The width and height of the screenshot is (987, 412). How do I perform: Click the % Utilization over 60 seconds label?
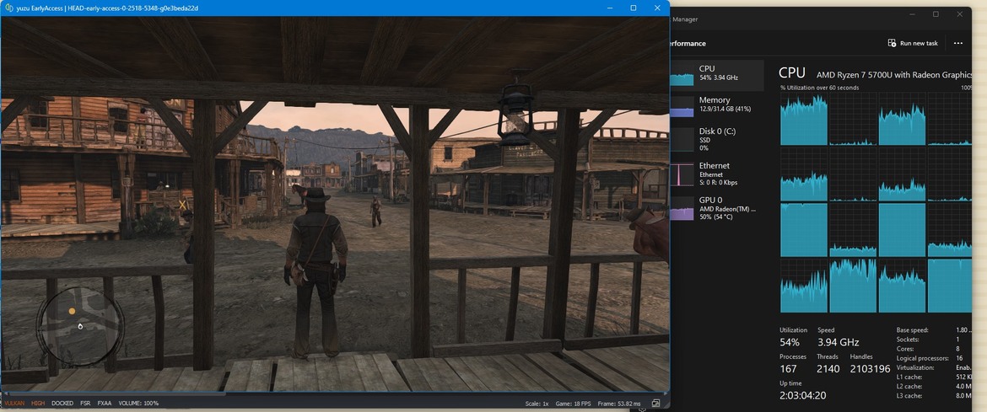coord(820,88)
